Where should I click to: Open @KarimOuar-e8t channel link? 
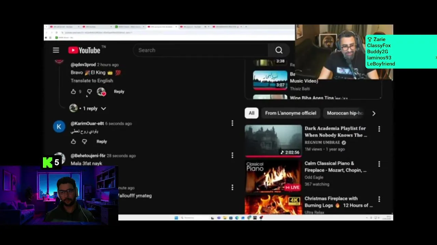pos(87,124)
